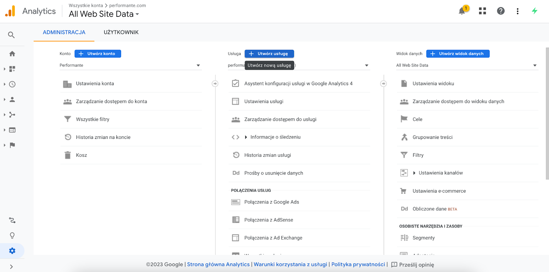Expand the sidebar with bottom chevron
Viewport: 549px width, 272px height.
(11, 267)
